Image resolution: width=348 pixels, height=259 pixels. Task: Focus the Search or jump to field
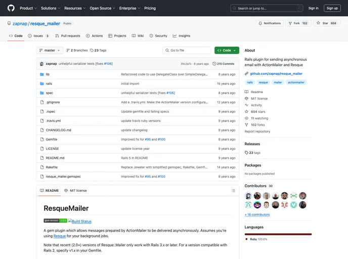tap(267, 8)
